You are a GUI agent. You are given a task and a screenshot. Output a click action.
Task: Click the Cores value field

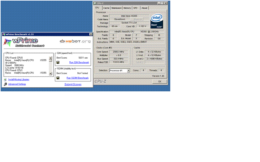point(143,70)
